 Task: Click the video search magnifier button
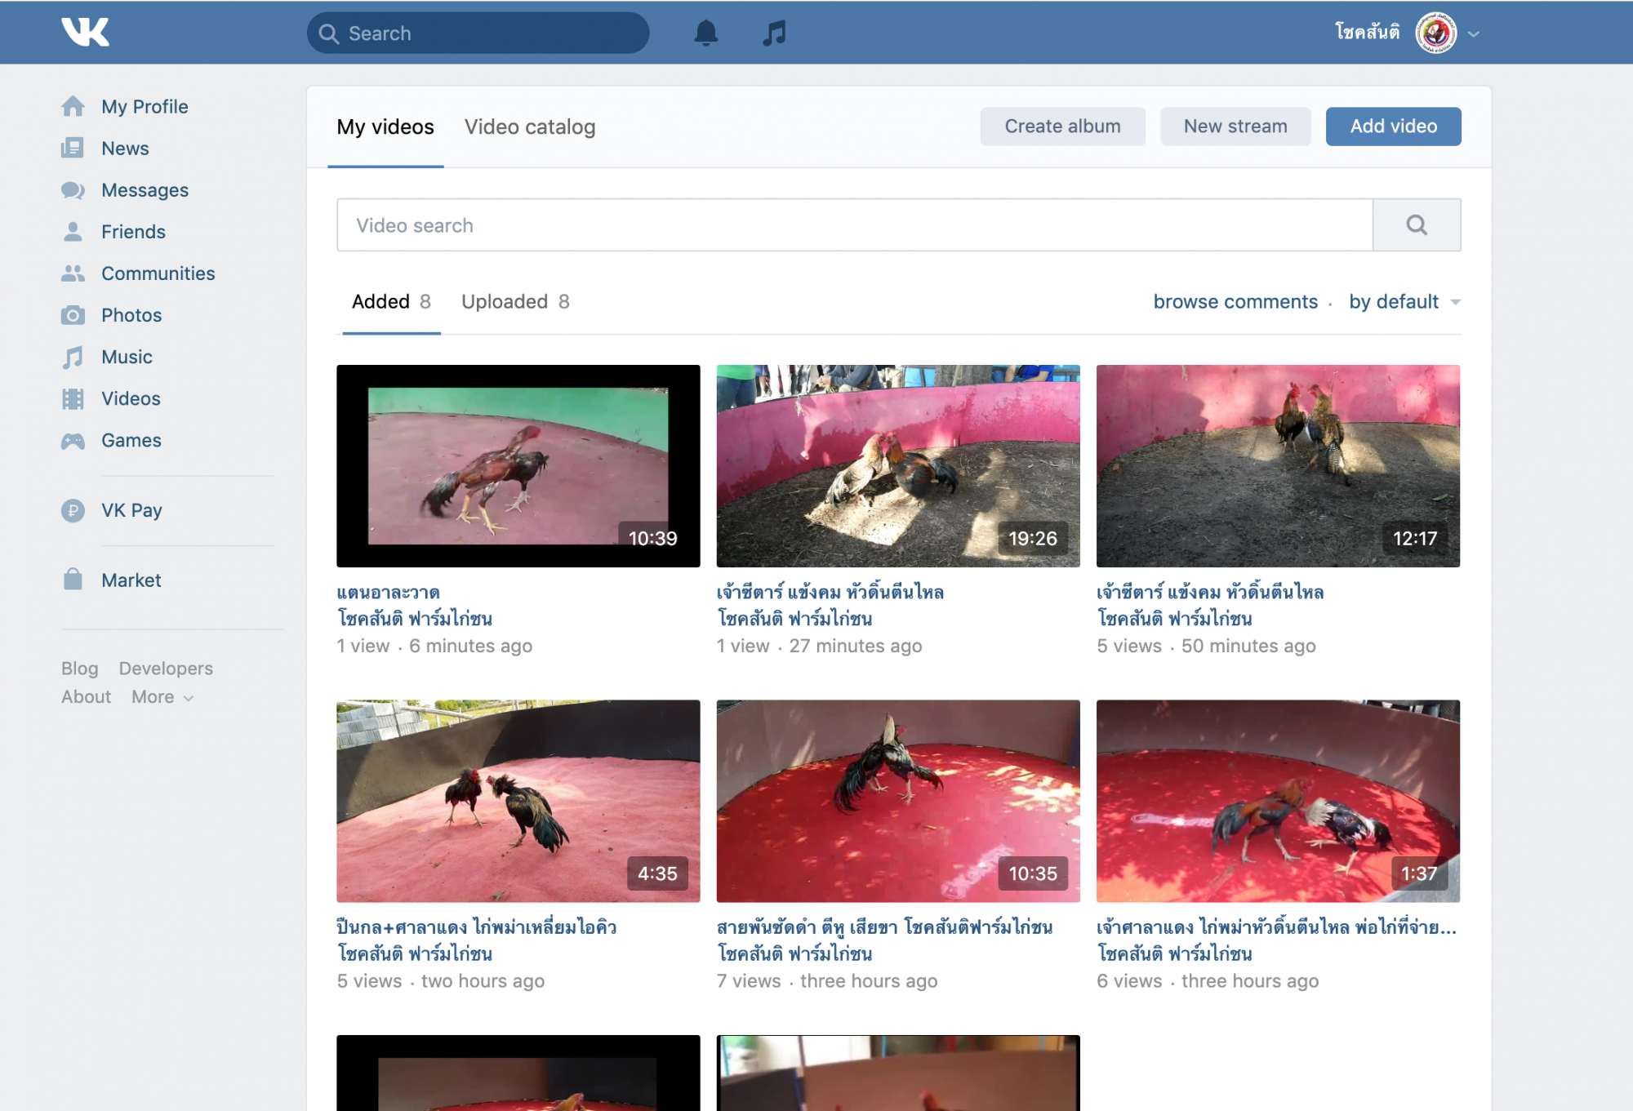pyautogui.click(x=1416, y=225)
